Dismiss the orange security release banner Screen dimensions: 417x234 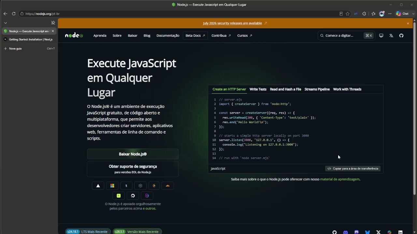click(x=408, y=23)
